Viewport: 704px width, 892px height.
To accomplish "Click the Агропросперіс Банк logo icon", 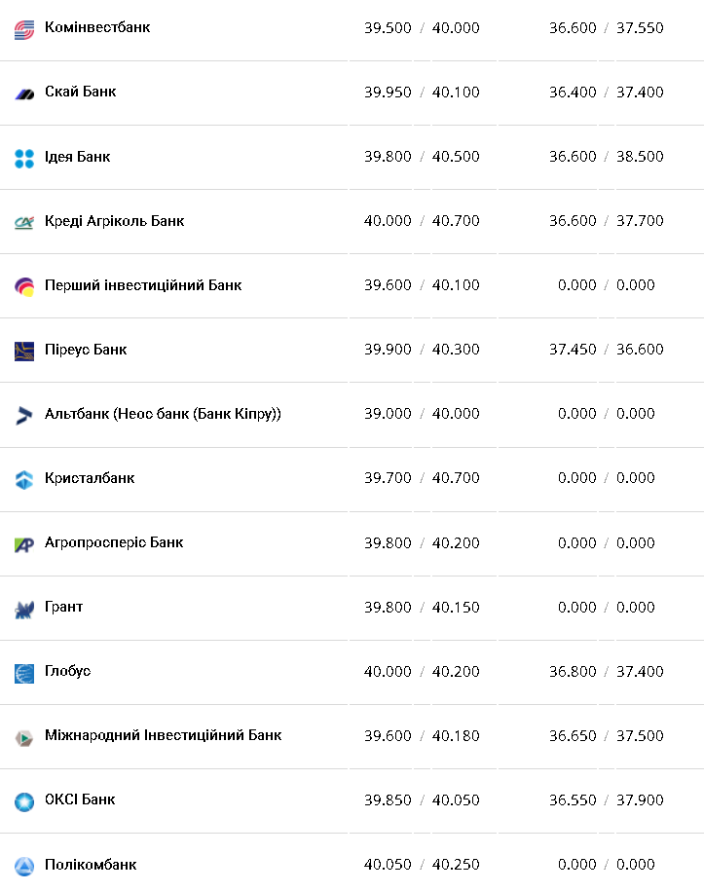I will coord(24,544).
